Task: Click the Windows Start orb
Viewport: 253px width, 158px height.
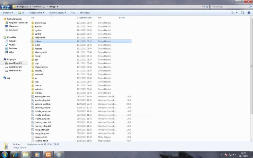Action: coord(5,154)
